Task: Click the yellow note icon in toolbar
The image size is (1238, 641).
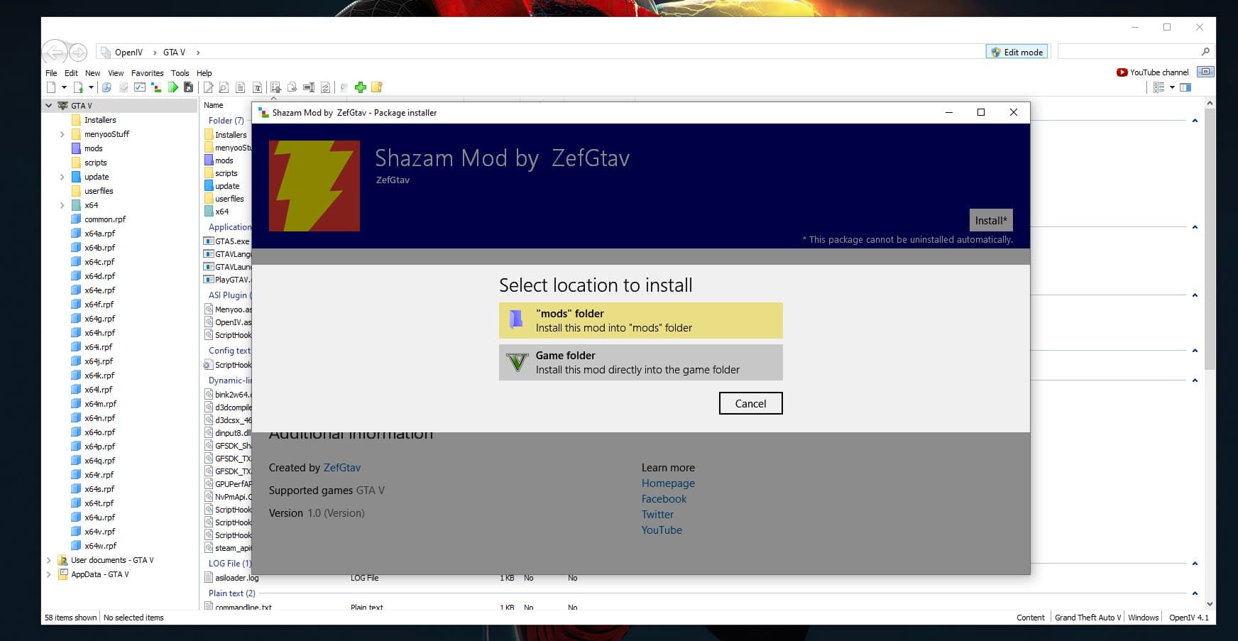Action: point(377,87)
